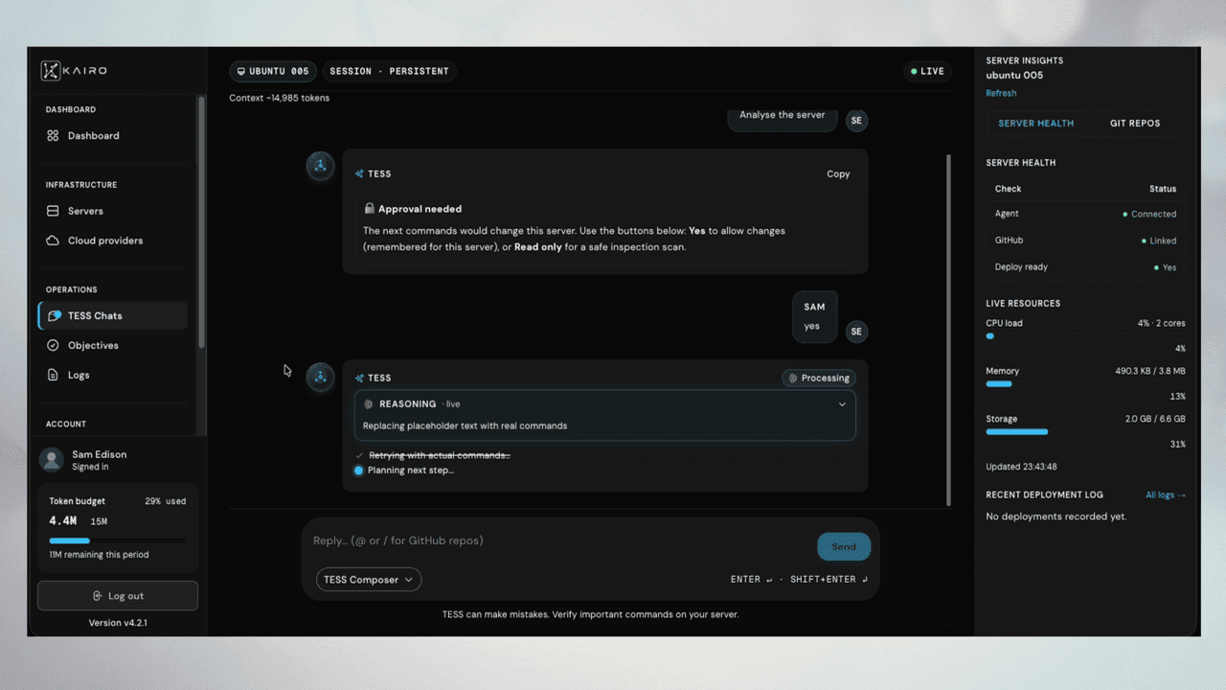Click the TESS avatar beside Approval message
The image size is (1226, 690).
coord(320,166)
